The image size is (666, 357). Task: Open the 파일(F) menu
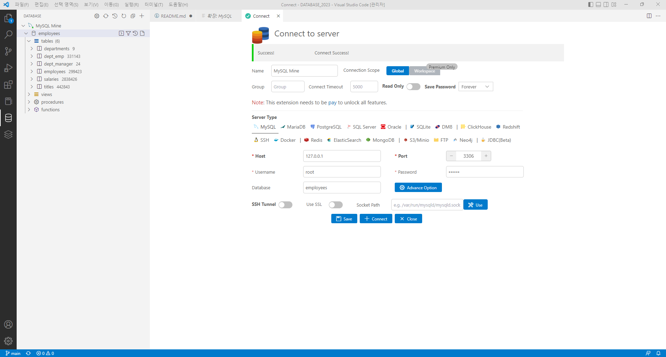(x=22, y=5)
